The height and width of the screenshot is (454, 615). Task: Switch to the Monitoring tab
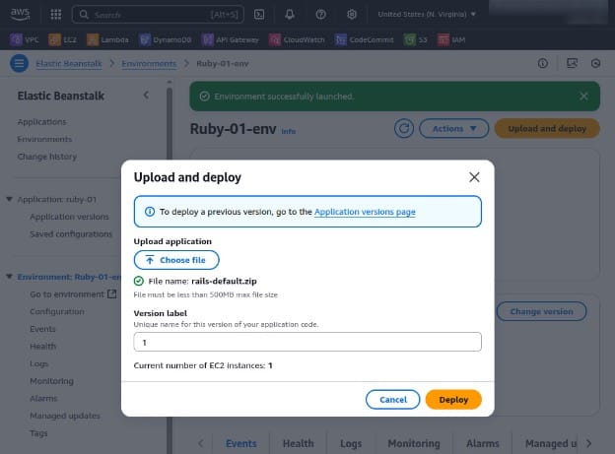414,443
